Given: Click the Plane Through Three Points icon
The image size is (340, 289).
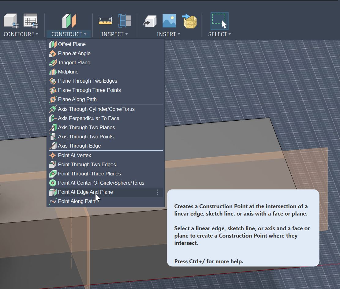Looking at the screenshot, I should [x=53, y=90].
